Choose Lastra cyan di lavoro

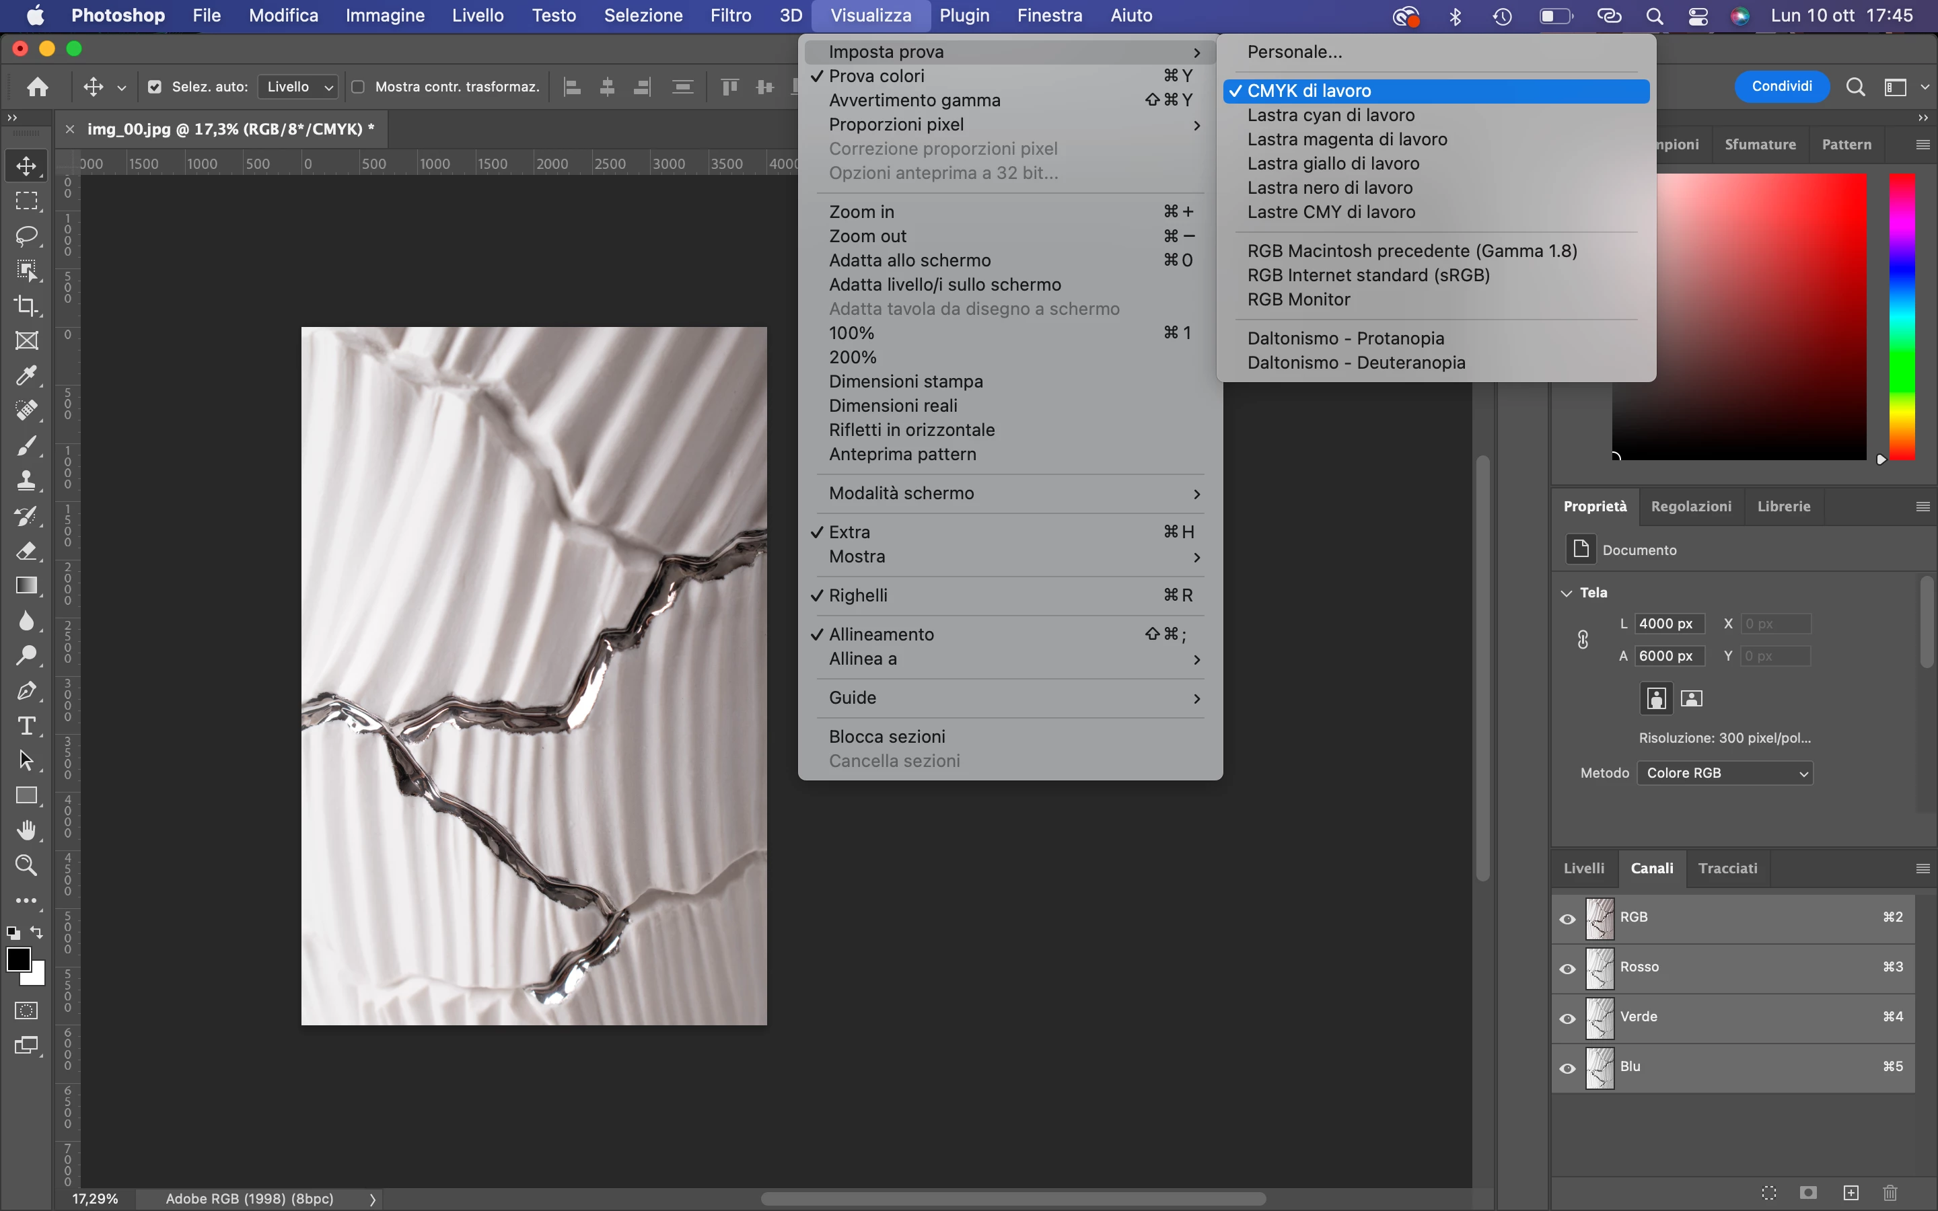click(1330, 115)
